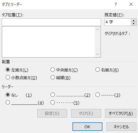Click the 既定値 value field
The height and width of the screenshot is (133, 138).
[118, 22]
